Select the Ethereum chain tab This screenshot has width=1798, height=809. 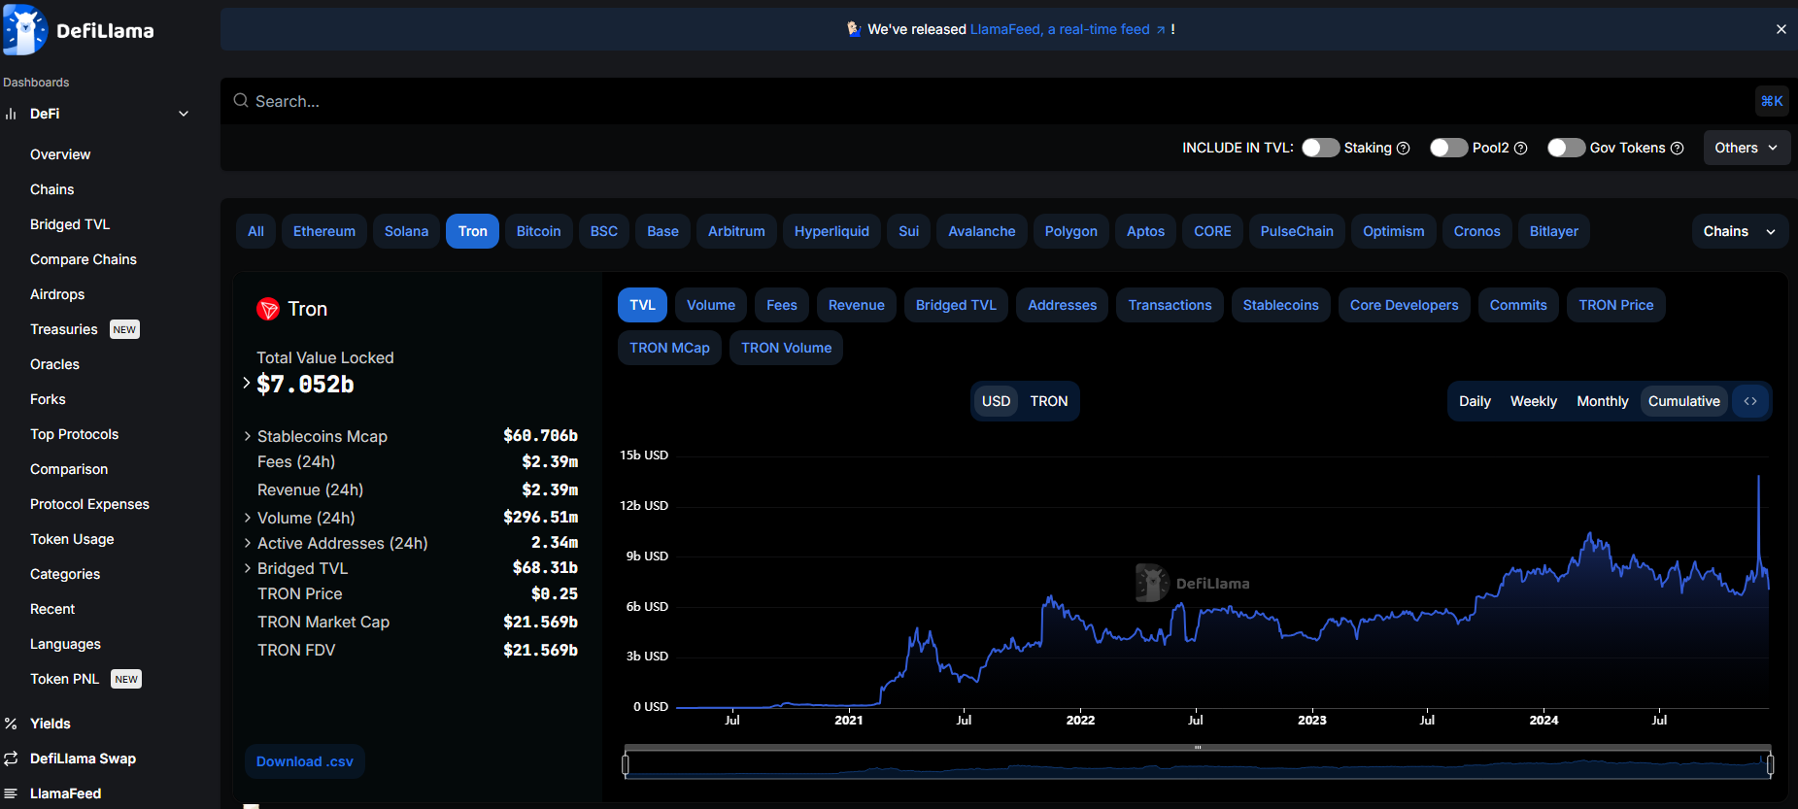[x=324, y=231]
